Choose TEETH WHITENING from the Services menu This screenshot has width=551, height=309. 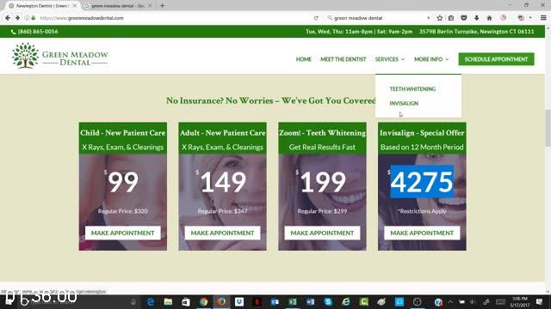click(412, 89)
